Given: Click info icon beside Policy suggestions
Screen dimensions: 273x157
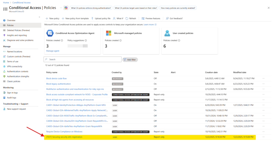Looking at the screenshot, I should click(x=86, y=40).
